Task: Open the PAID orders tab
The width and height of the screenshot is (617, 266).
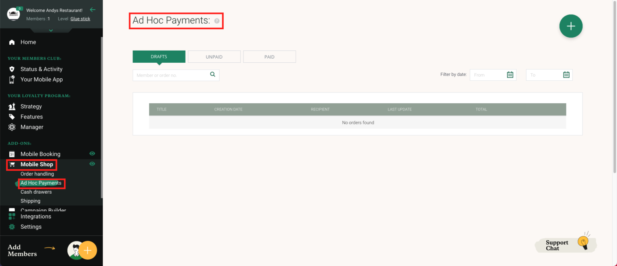Action: coord(269,56)
